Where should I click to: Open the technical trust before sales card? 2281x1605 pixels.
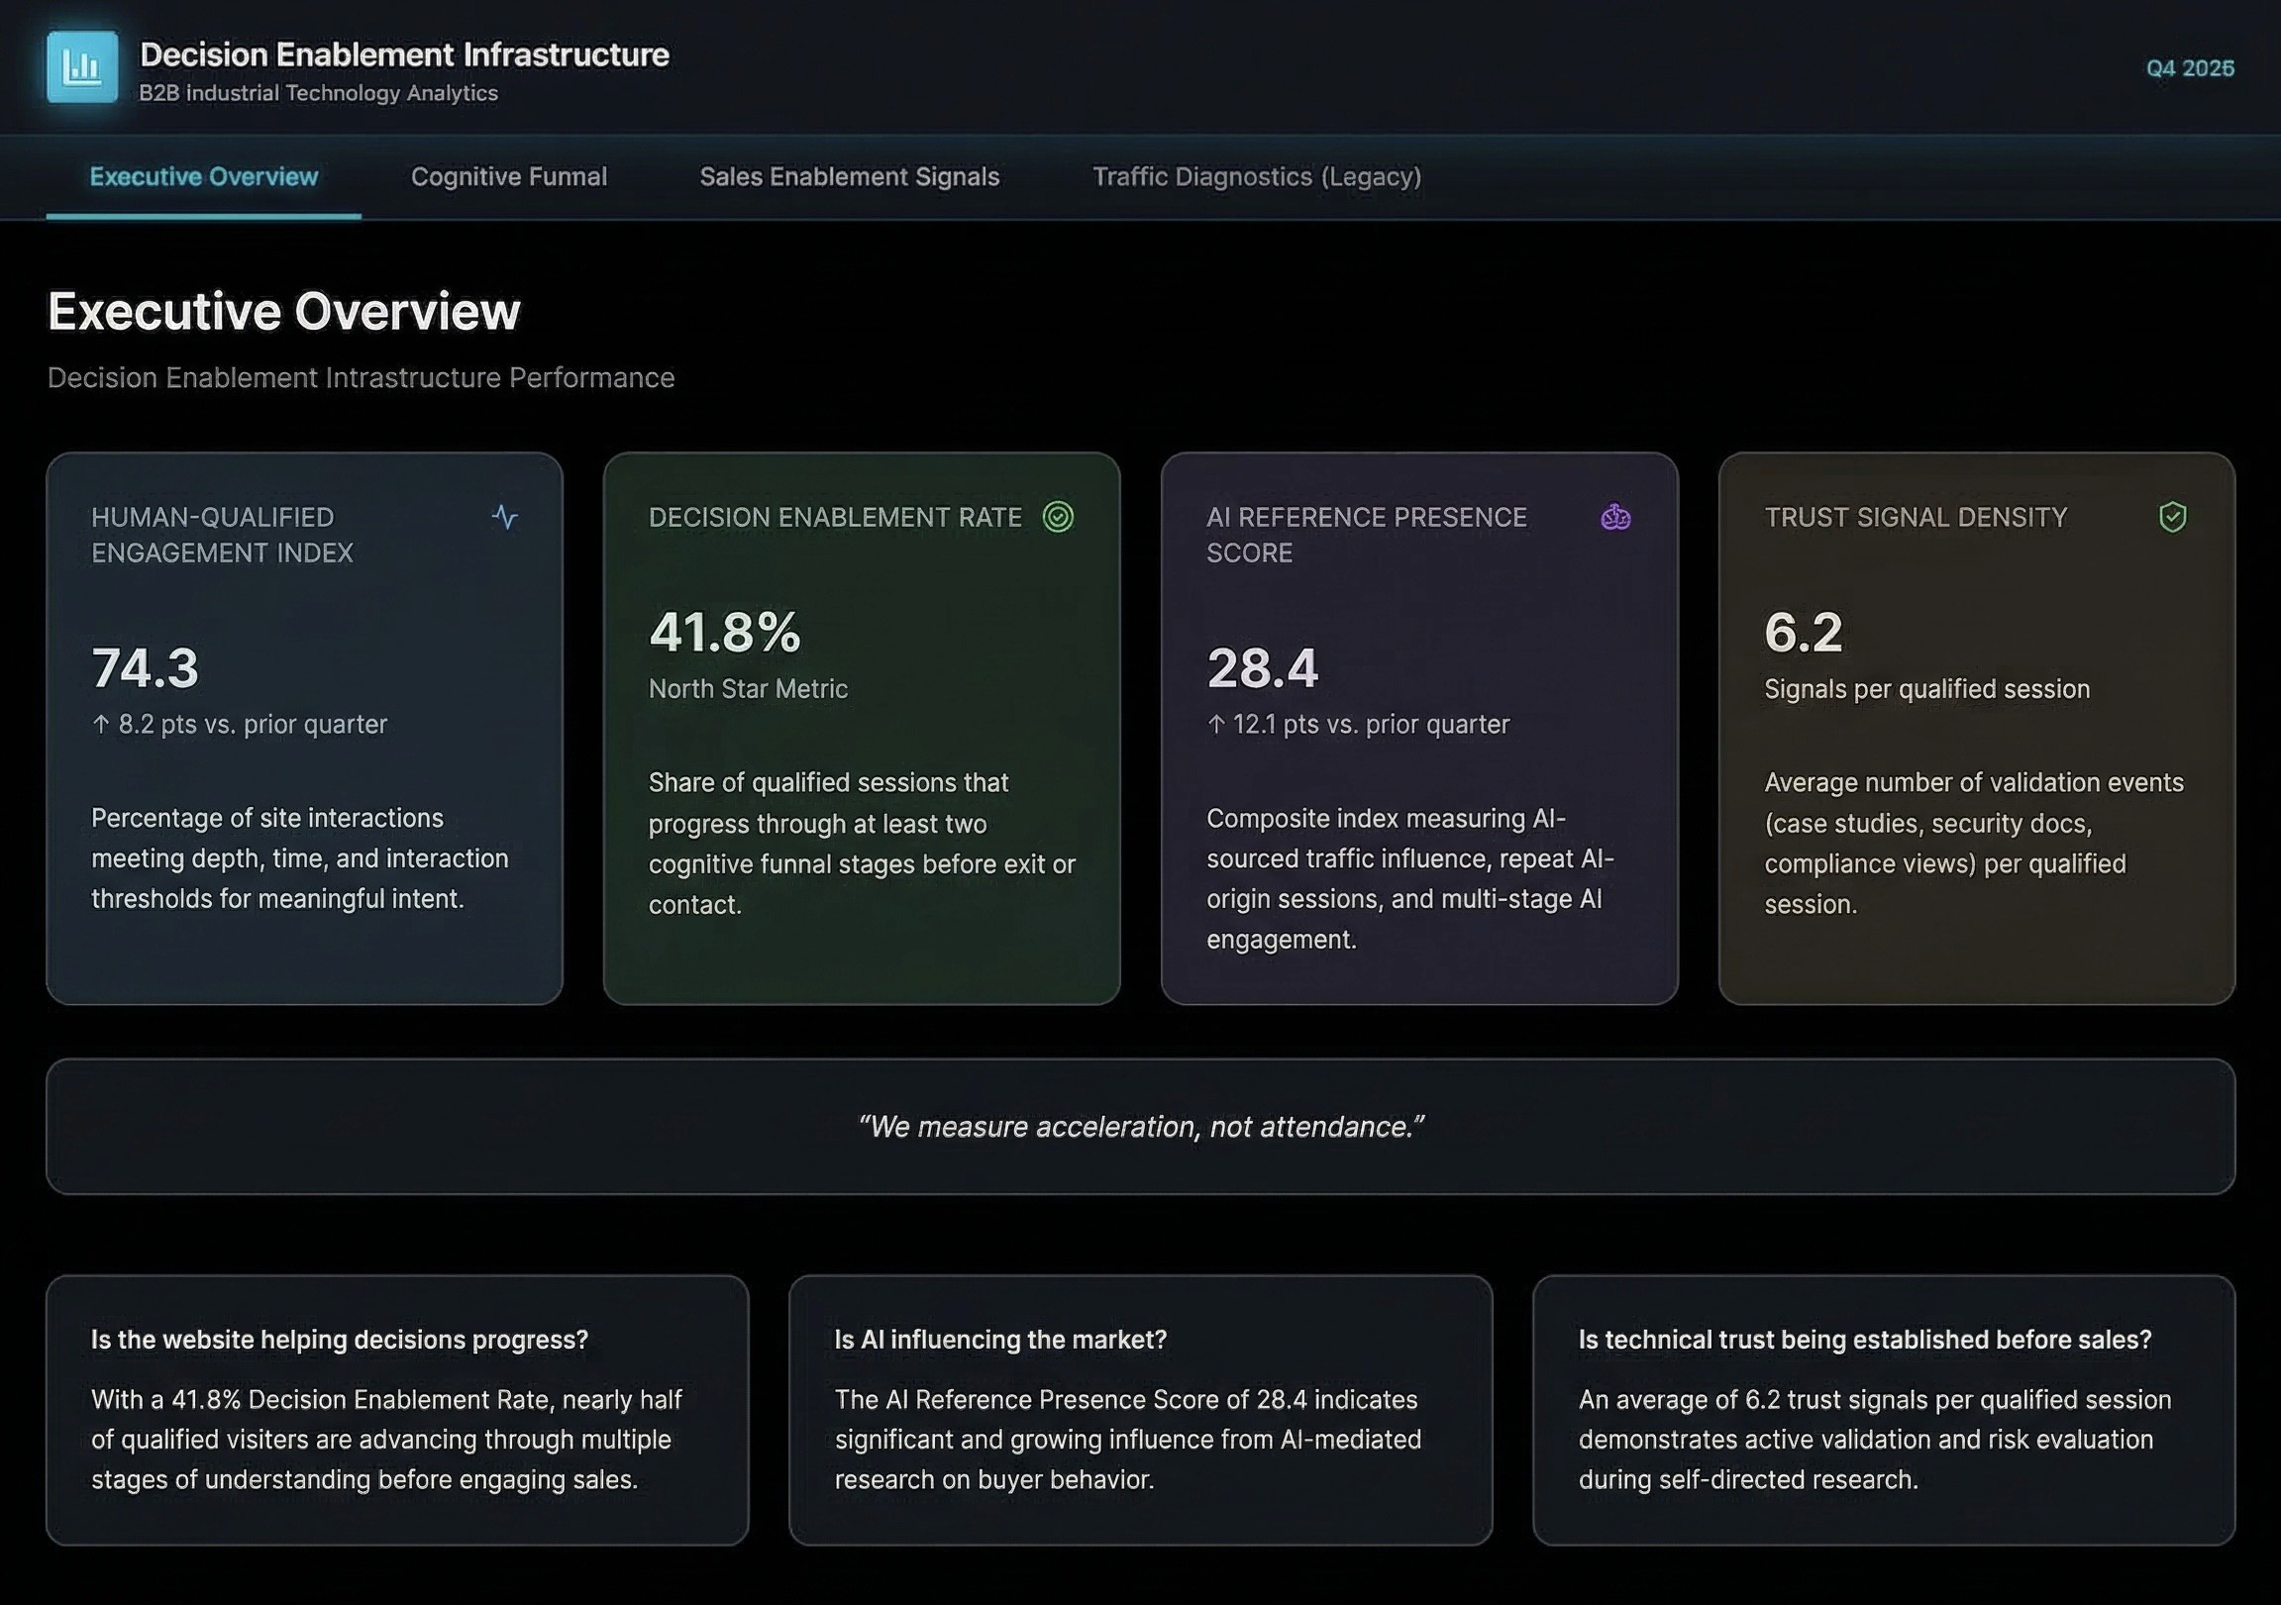(1884, 1410)
